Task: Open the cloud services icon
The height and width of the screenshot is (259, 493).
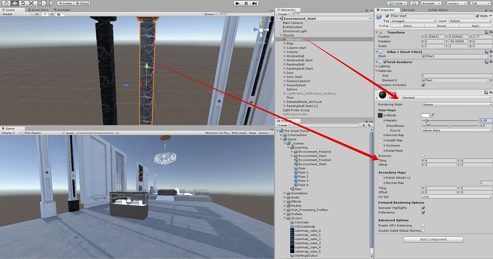Action: tap(414, 3)
